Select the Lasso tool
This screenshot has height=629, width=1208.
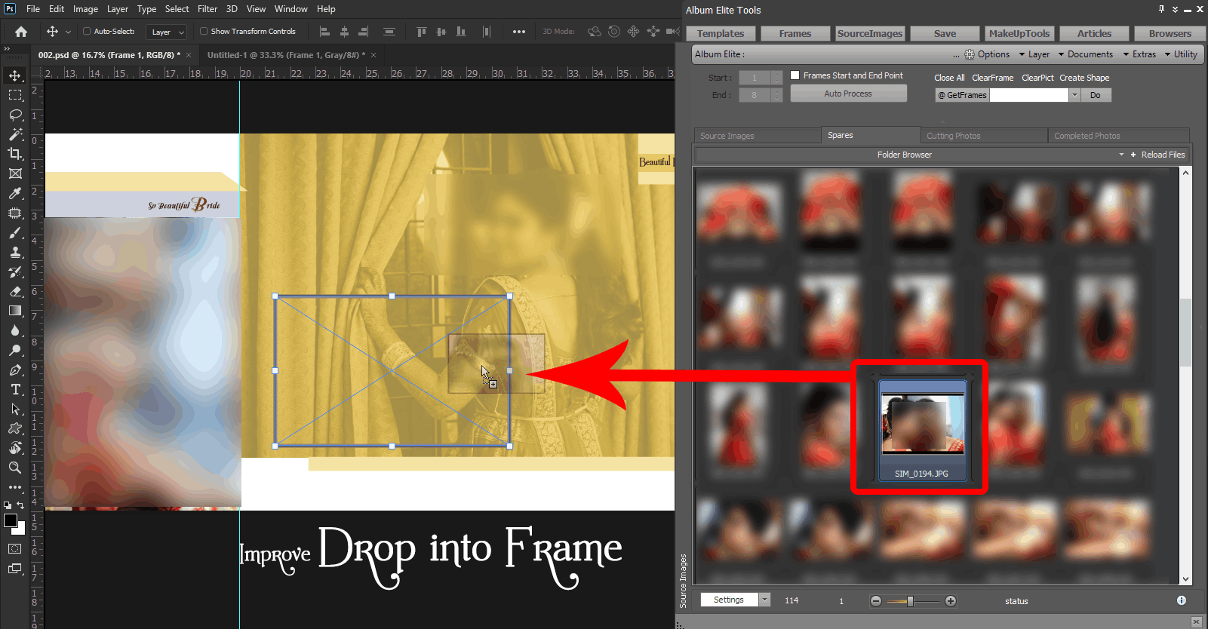[x=15, y=115]
